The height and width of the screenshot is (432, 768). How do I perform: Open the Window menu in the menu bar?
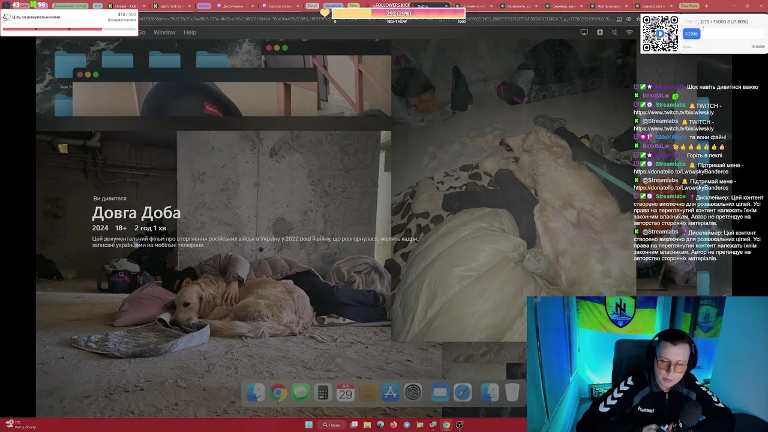point(164,32)
